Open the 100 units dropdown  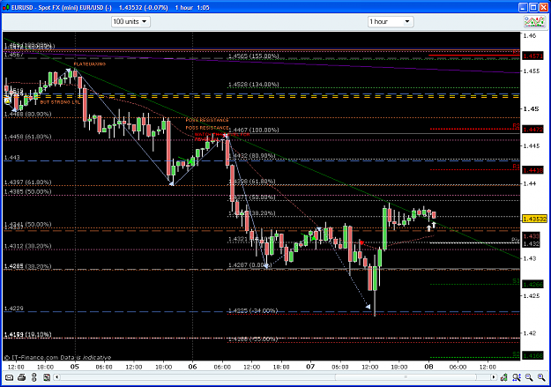(x=130, y=22)
